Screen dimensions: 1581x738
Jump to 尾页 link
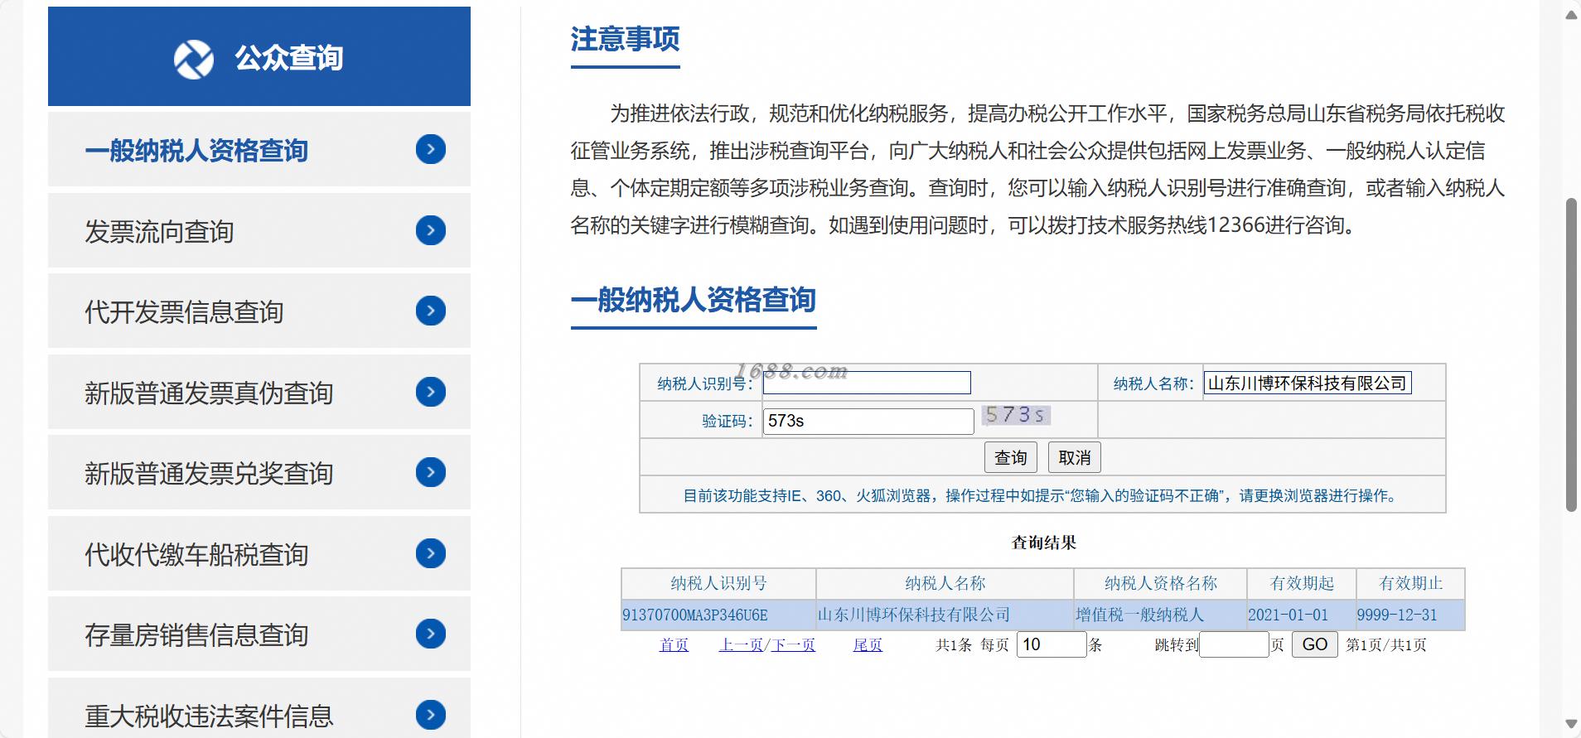click(x=868, y=645)
